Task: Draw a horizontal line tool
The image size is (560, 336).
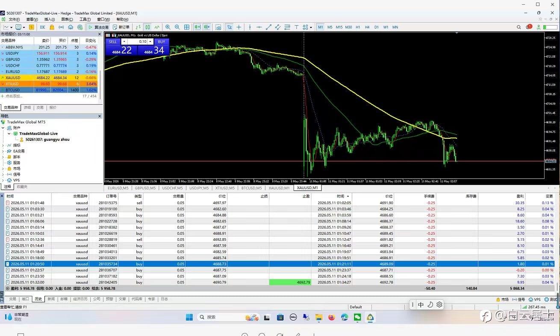Action: point(259,27)
